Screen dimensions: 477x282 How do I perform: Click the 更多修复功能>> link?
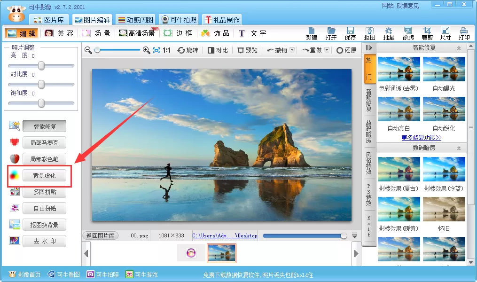pos(422,138)
